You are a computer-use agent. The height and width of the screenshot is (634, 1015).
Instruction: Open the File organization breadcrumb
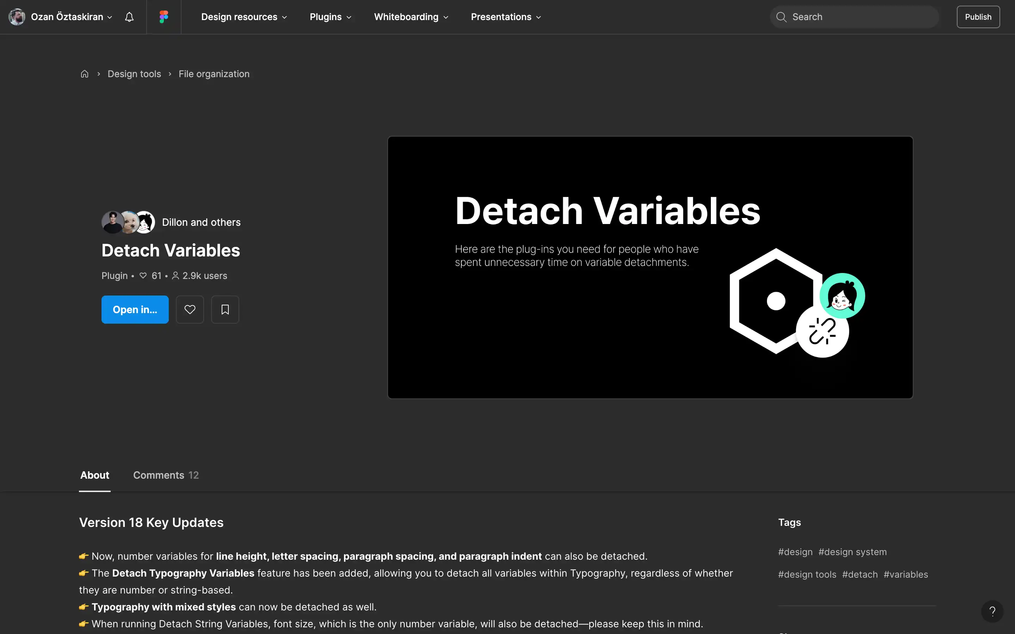pyautogui.click(x=214, y=74)
